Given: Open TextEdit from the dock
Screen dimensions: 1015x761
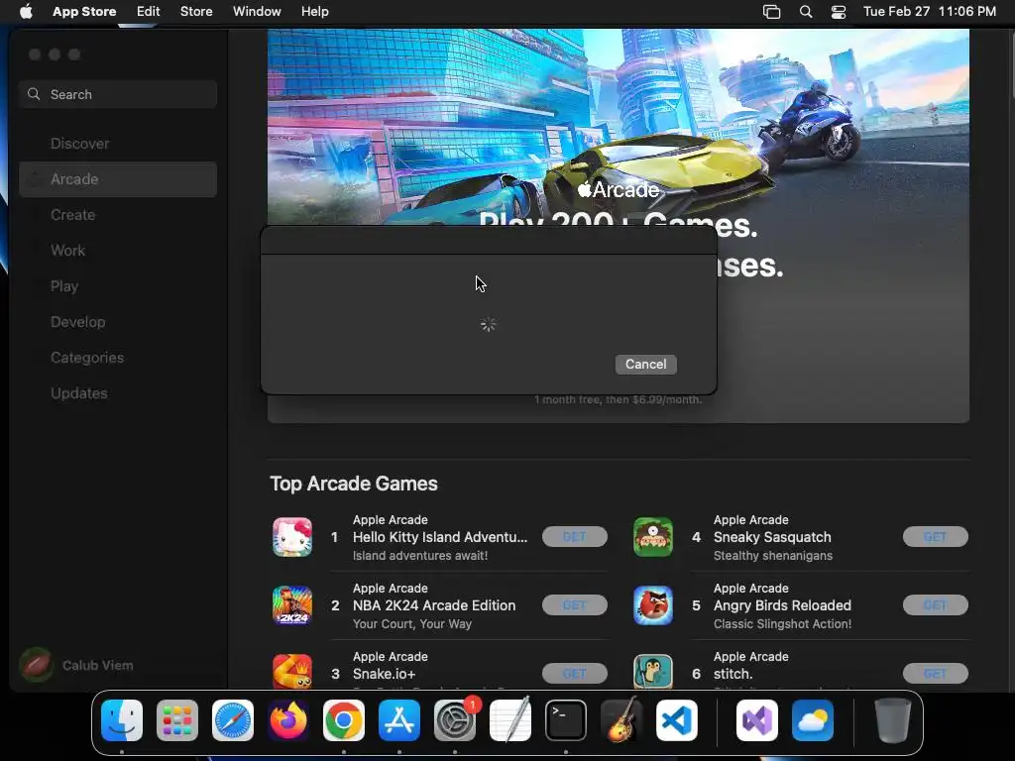Looking at the screenshot, I should [x=510, y=720].
